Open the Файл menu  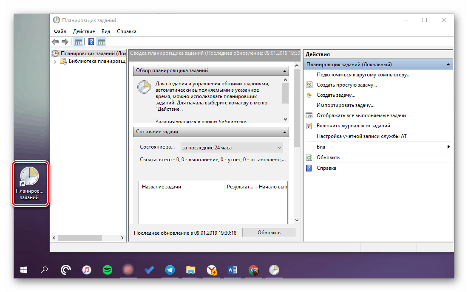point(60,31)
